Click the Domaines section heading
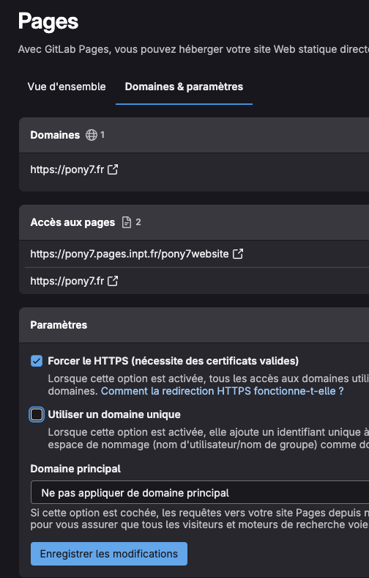Image resolution: width=369 pixels, height=578 pixels. pos(55,135)
